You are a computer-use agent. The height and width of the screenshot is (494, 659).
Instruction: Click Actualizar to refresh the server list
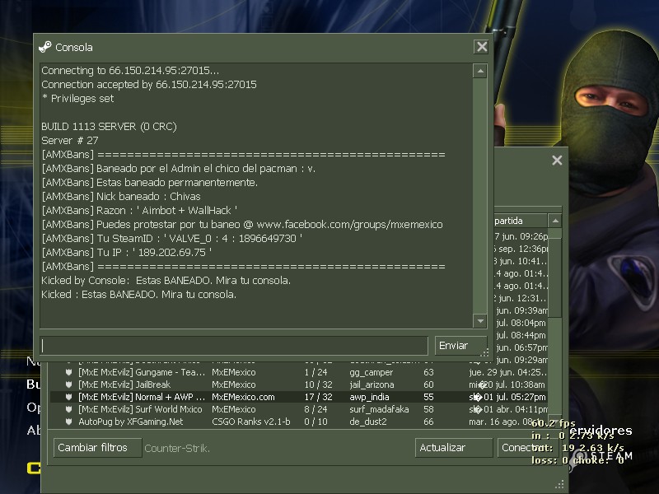coord(454,448)
